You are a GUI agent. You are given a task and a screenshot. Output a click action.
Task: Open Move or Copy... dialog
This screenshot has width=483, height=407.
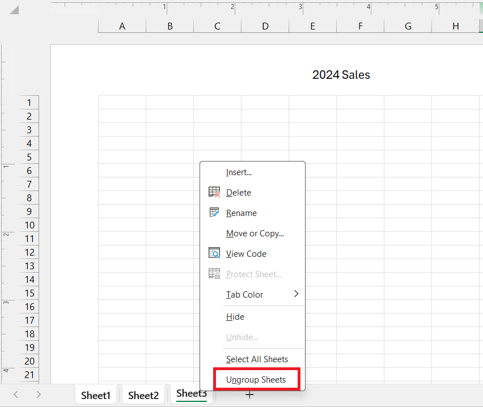(253, 234)
